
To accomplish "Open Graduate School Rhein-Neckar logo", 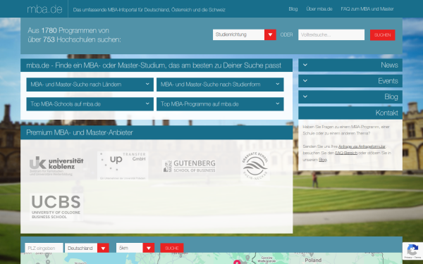I will click(255, 166).
